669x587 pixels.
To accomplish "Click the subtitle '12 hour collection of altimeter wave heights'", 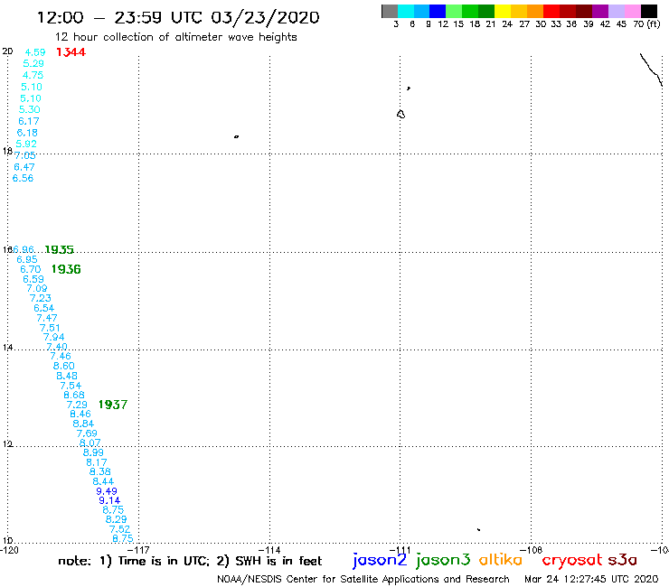I will coord(175,37).
